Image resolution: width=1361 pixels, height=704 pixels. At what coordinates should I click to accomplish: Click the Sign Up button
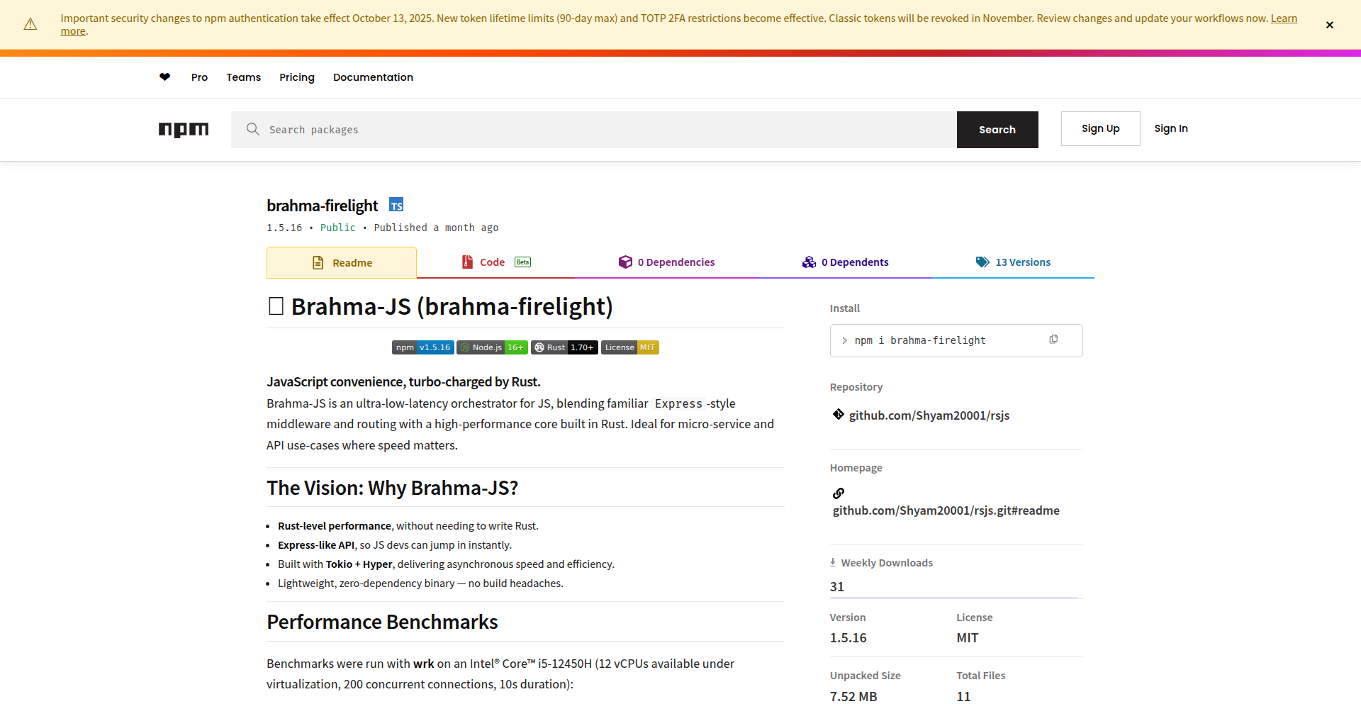coord(1100,128)
